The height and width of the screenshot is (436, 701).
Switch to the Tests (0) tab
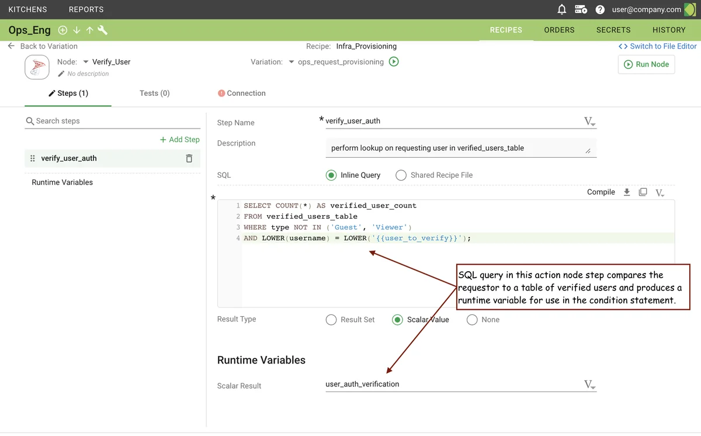pos(154,93)
